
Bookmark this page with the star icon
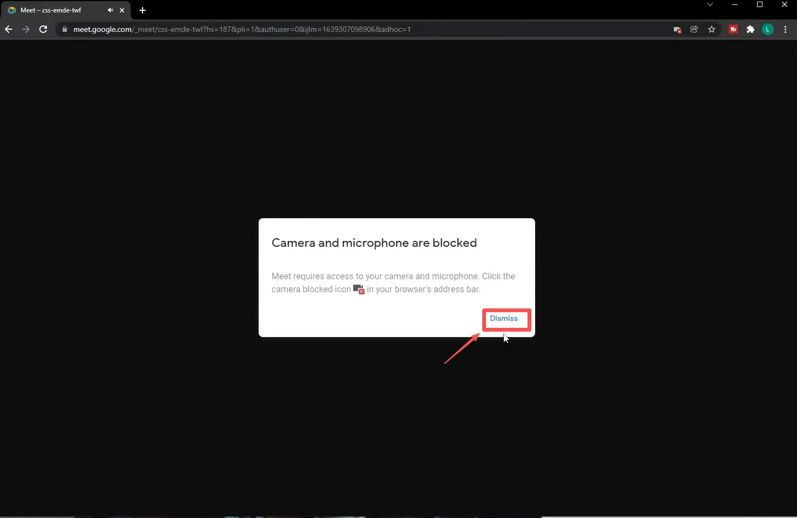[x=712, y=30]
